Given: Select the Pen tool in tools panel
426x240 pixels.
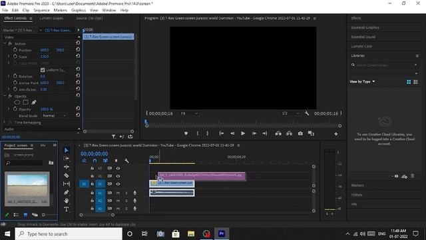Looking at the screenshot, I should (x=67, y=193).
